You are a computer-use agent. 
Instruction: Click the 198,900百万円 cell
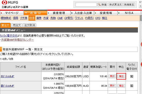[73, 86]
